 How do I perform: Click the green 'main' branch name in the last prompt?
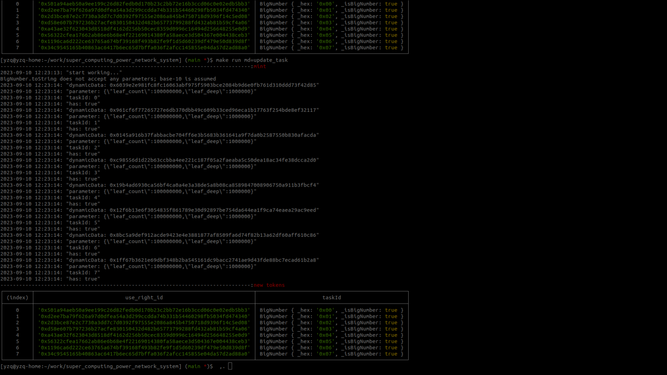click(194, 366)
